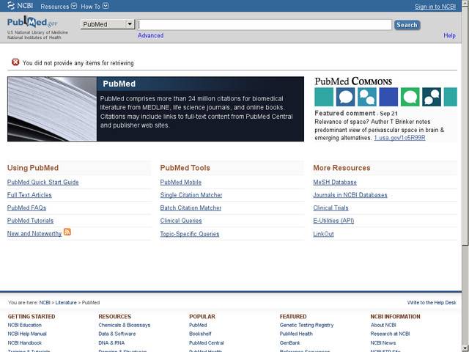Open the PubMed banner book image
Viewport: 469px width, 352px height.
[52, 109]
